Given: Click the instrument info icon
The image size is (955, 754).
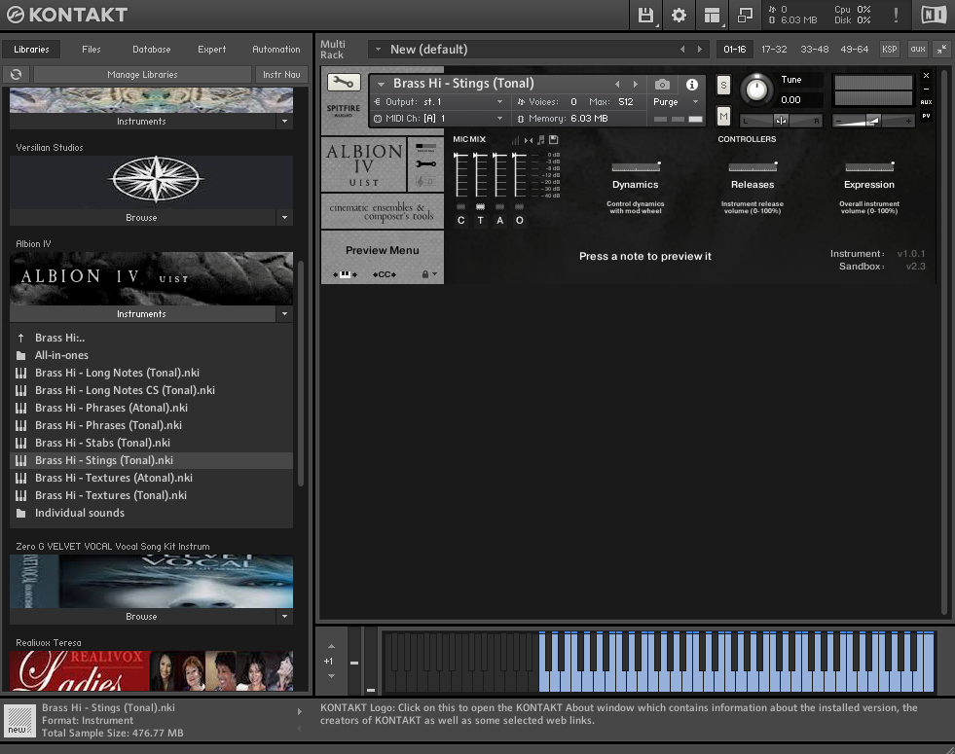Looking at the screenshot, I should tap(692, 84).
